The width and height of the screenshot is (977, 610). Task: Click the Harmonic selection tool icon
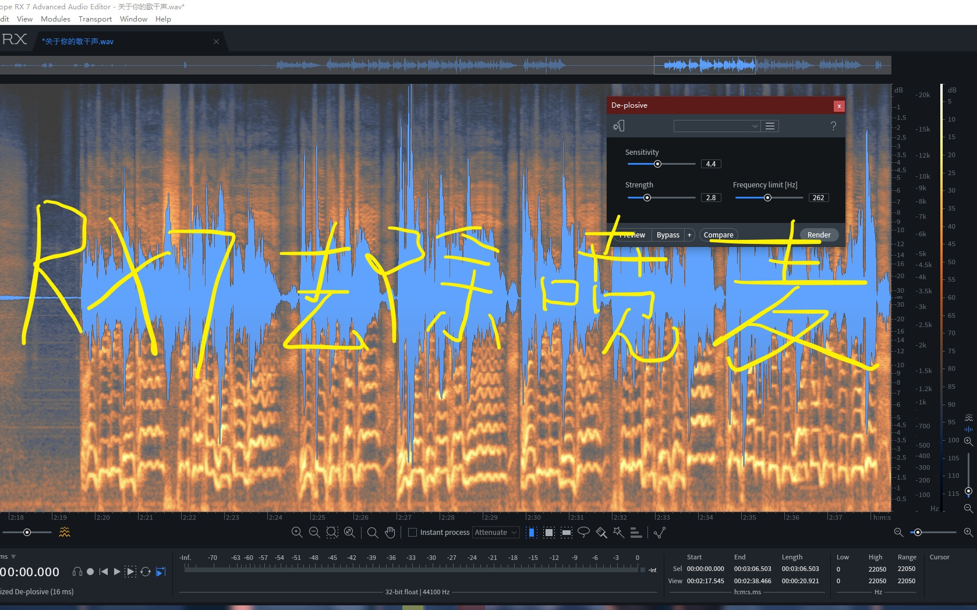636,532
